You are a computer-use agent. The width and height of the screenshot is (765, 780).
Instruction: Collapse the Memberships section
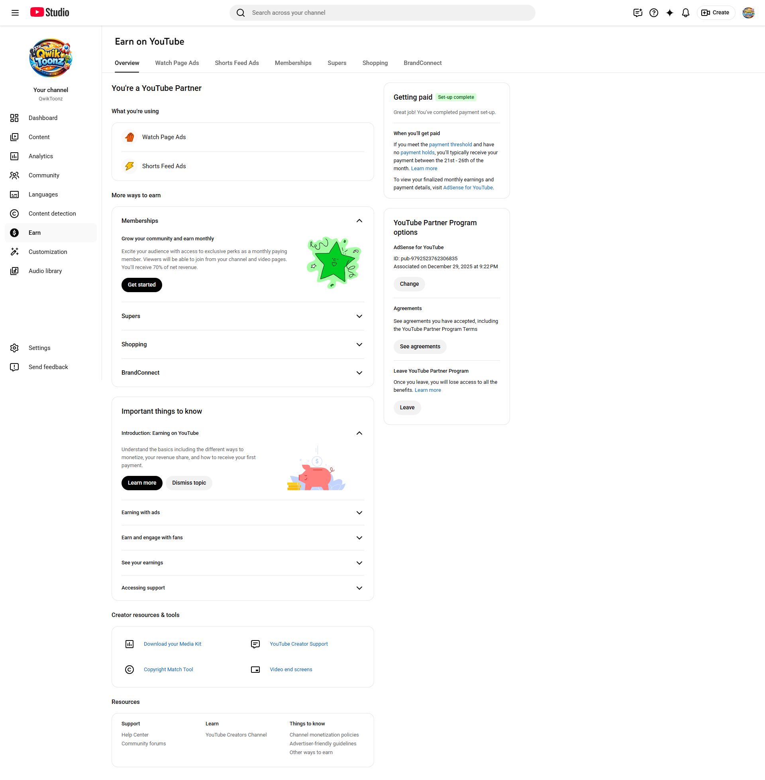pyautogui.click(x=359, y=221)
